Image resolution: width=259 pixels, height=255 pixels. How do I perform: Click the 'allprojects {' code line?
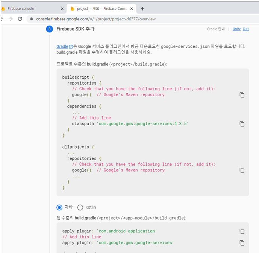[78, 147]
